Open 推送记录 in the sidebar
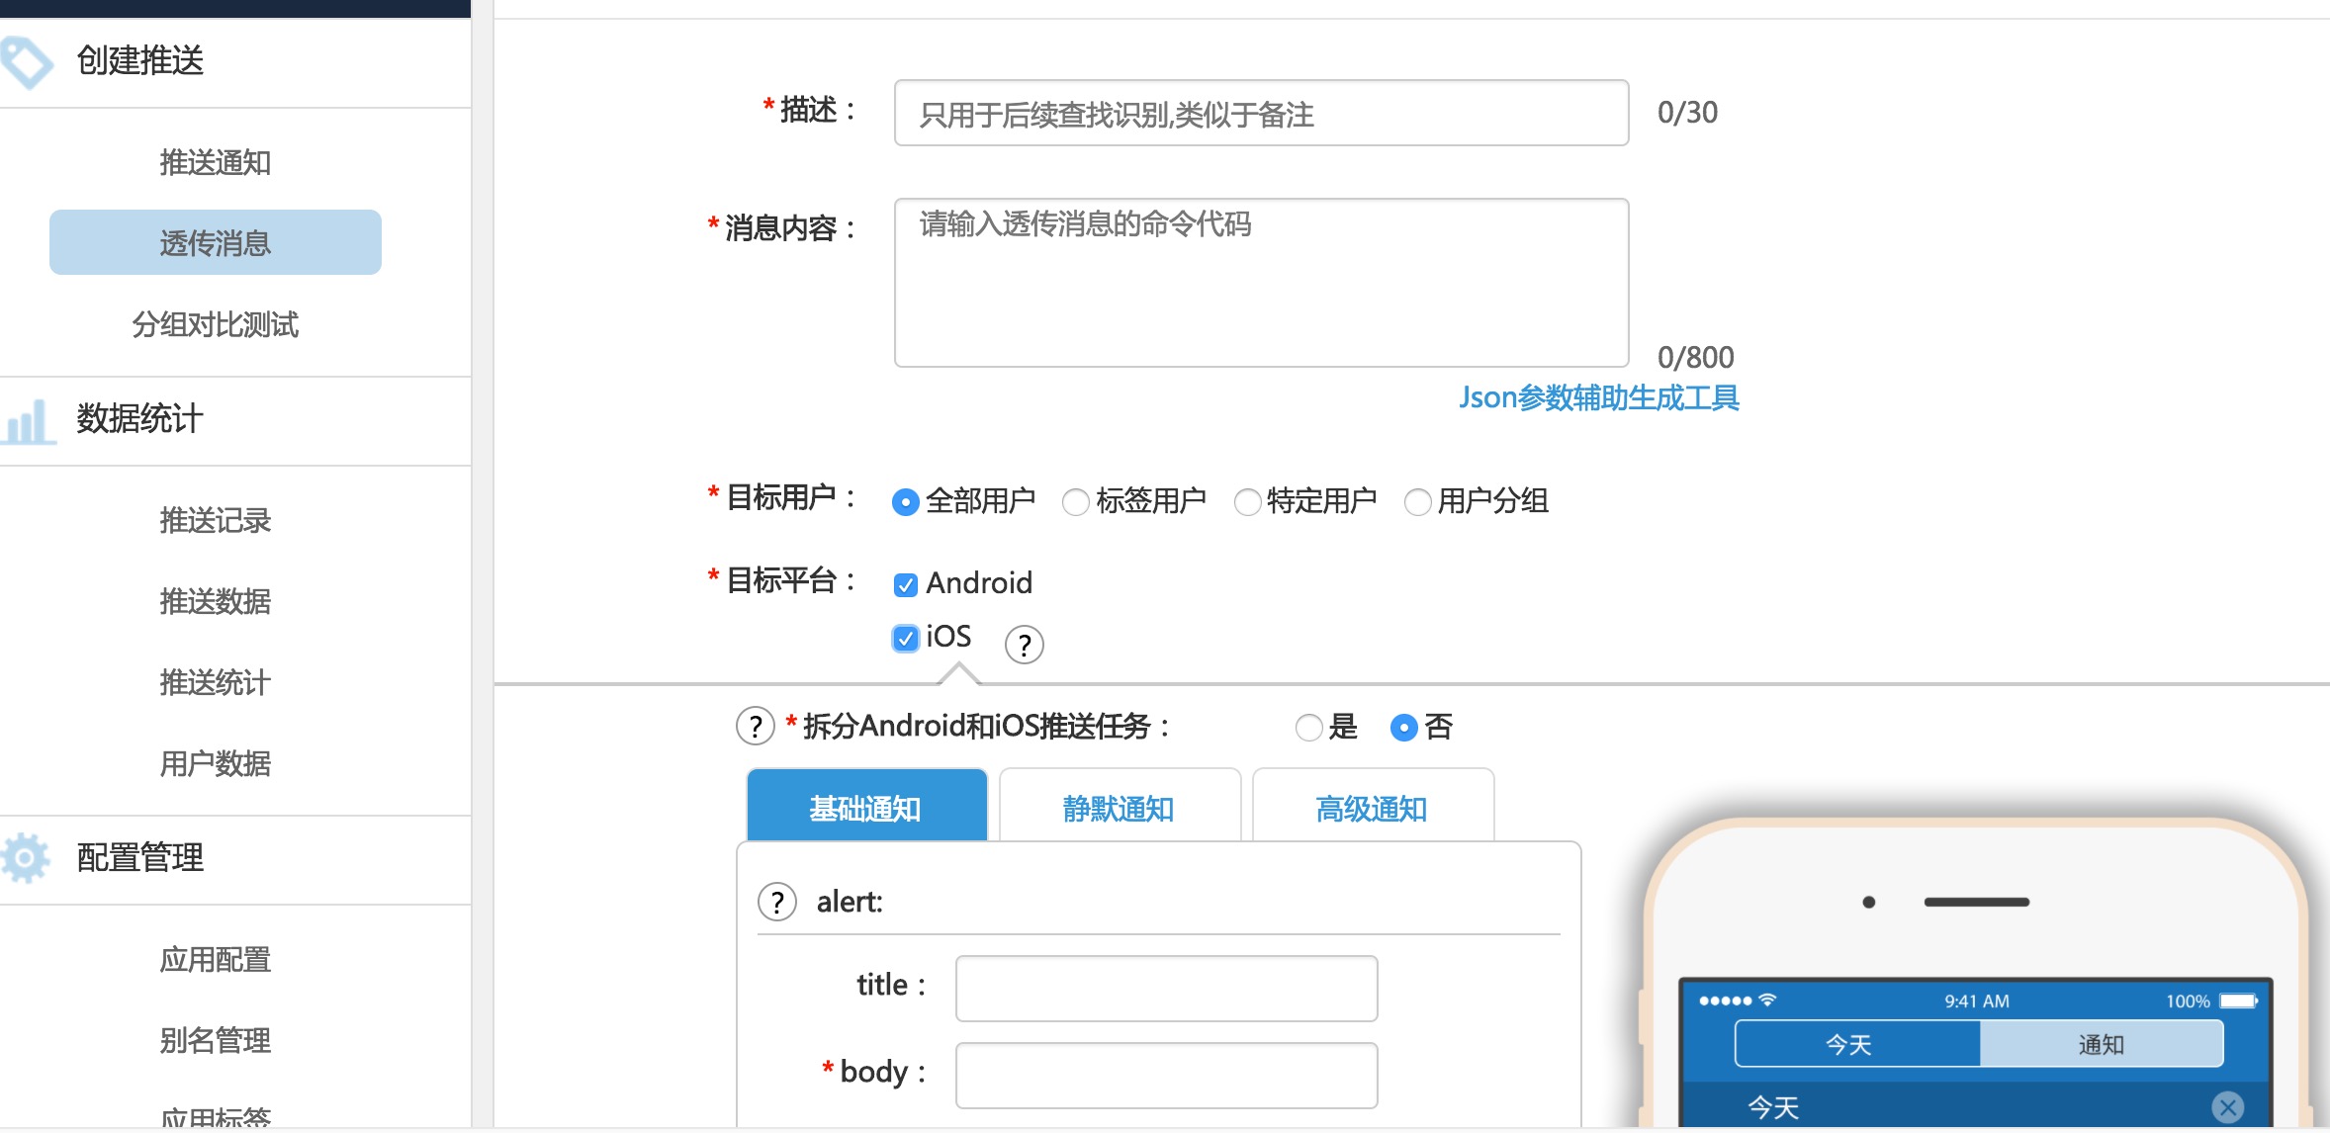 215,520
